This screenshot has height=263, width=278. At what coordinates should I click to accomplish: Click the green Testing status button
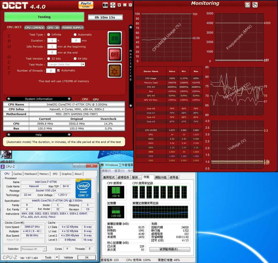44,17
